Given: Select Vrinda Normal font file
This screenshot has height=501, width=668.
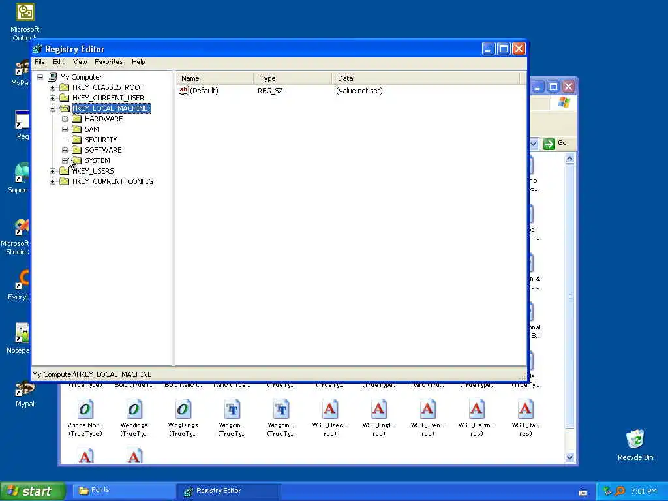Looking at the screenshot, I should 85,417.
